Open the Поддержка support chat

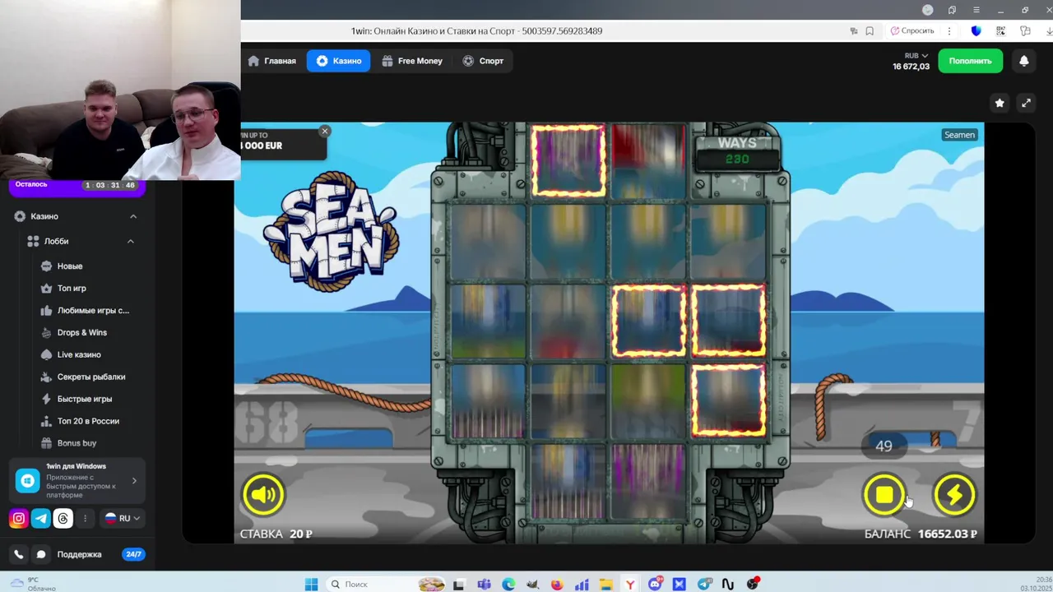pyautogui.click(x=79, y=554)
